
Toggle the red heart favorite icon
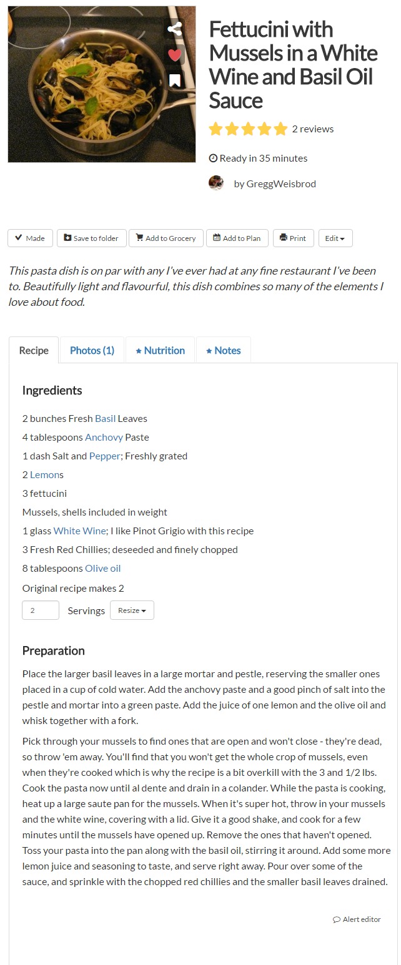(175, 55)
